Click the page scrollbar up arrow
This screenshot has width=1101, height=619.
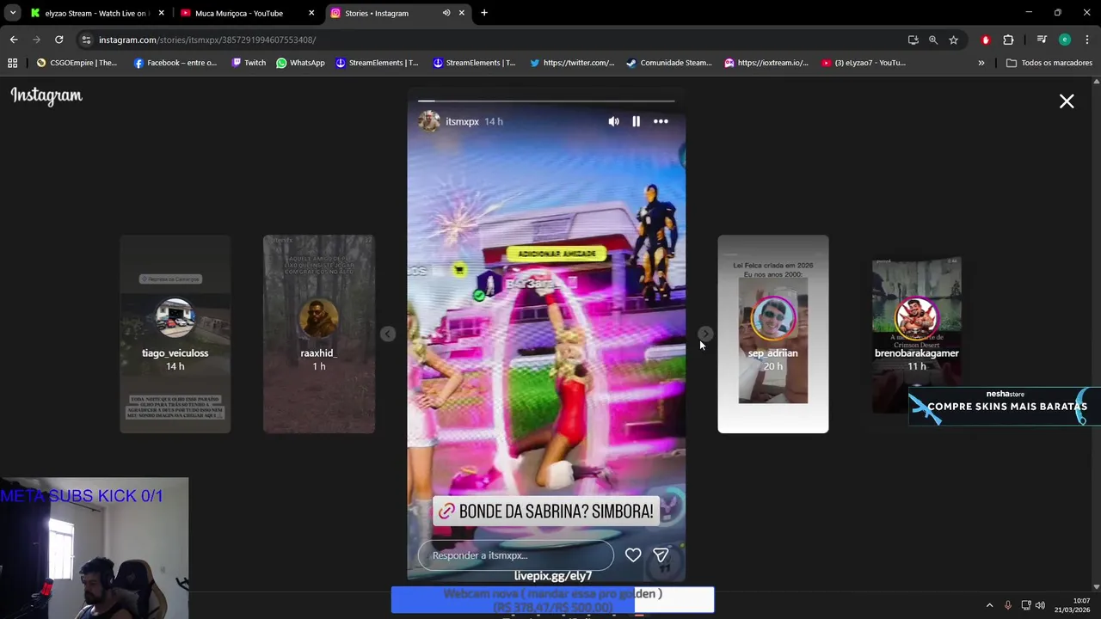pos(1096,82)
